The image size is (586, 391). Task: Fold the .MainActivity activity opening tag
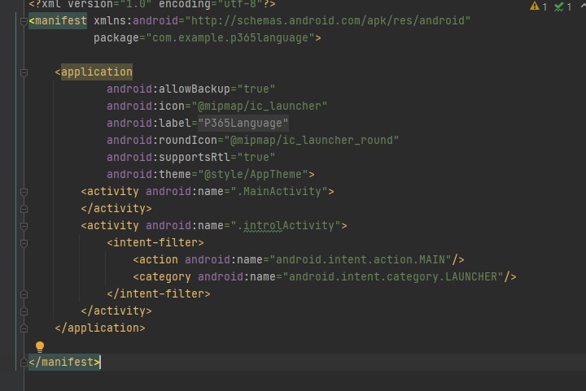pos(24,192)
